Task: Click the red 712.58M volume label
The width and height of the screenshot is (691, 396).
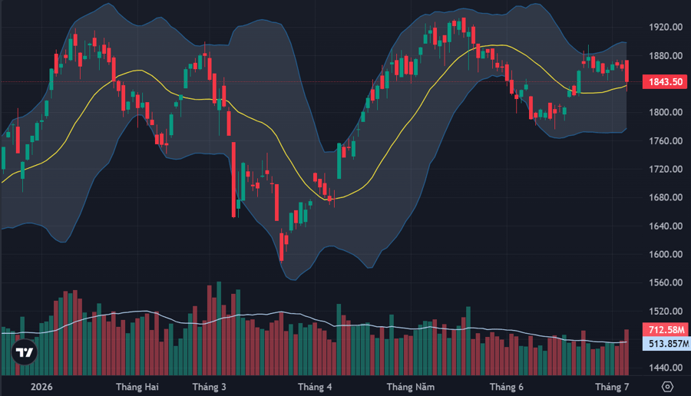Action: coord(666,329)
